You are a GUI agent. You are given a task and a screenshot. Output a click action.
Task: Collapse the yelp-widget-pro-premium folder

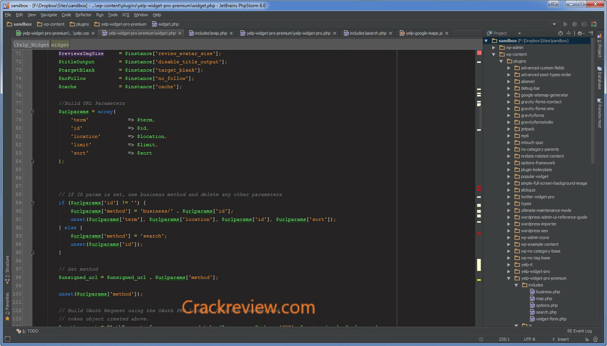point(508,278)
